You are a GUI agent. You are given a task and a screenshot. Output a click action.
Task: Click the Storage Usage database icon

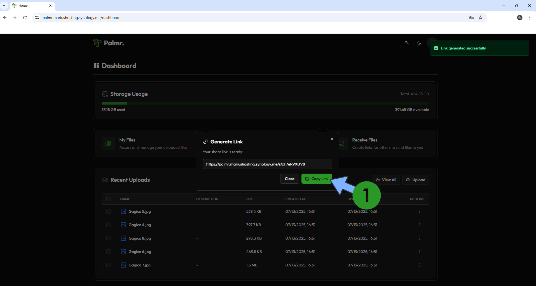(x=105, y=94)
